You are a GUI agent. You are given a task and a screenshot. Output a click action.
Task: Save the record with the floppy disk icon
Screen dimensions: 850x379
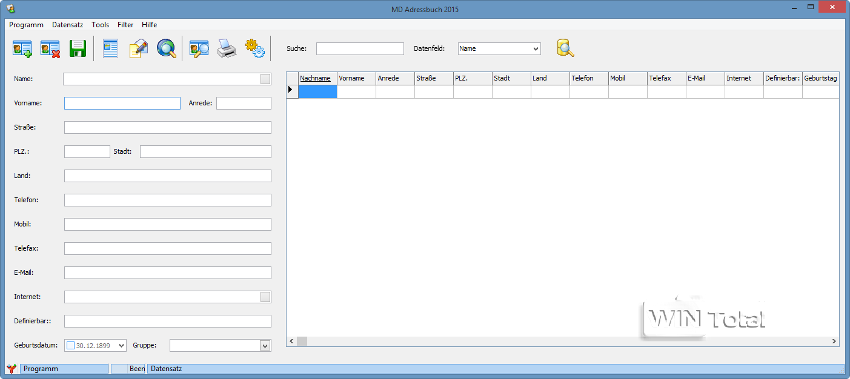78,48
